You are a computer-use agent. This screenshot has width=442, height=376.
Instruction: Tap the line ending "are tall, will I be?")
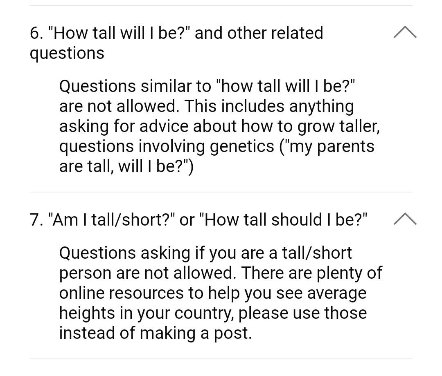(x=126, y=166)
